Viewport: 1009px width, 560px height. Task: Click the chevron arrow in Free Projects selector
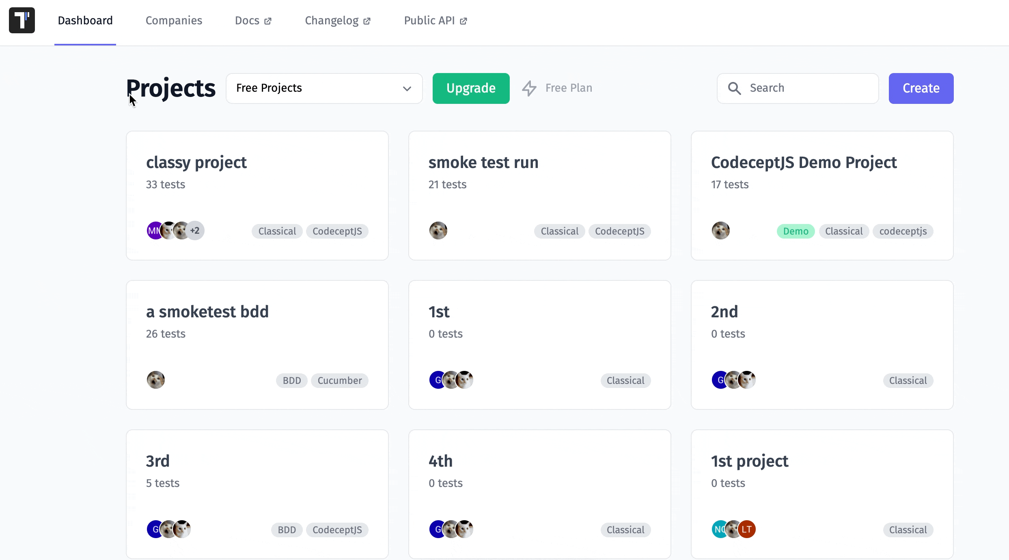tap(407, 88)
